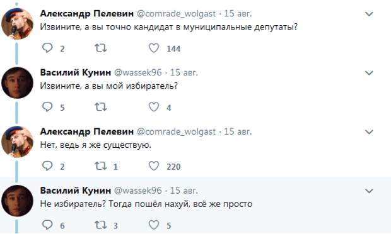The image size is (391, 234).
Task: Retweet the municipal deputies candidate question tweet
Action: point(101,48)
